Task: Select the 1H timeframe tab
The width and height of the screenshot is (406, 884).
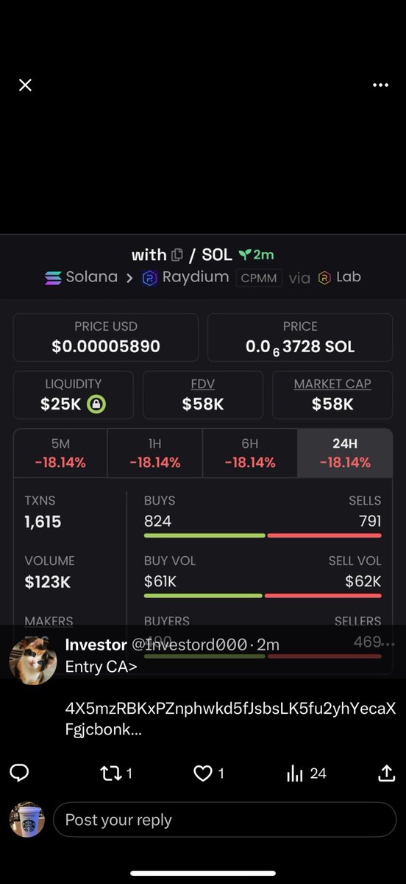Action: click(155, 453)
